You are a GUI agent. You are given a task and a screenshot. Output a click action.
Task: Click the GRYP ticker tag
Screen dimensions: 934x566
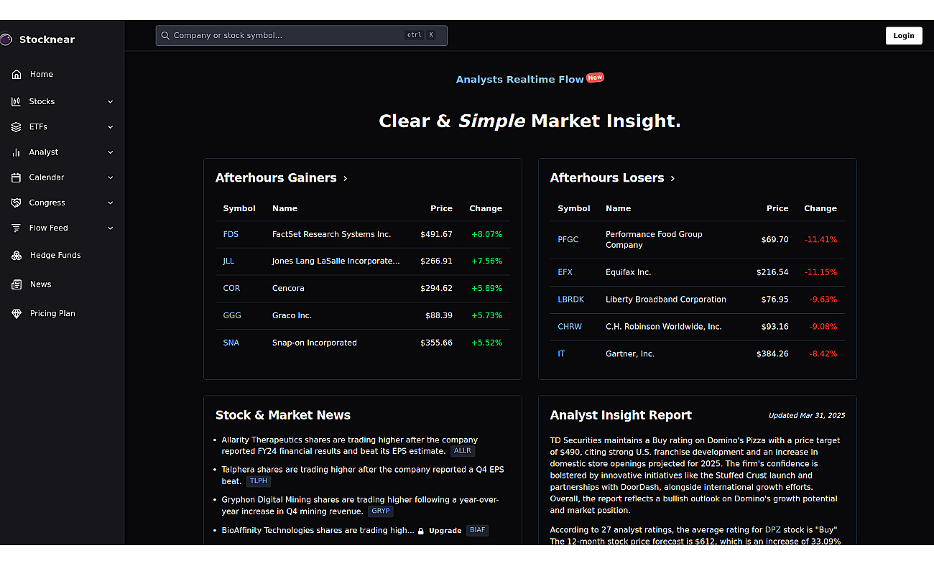381,511
